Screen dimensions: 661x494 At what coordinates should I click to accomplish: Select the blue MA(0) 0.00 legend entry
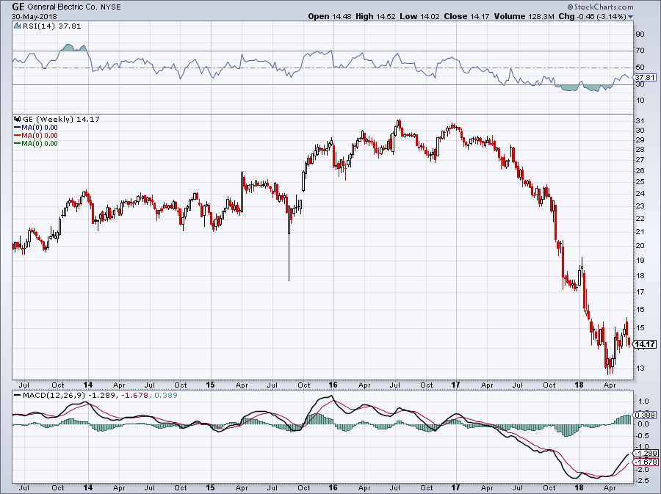point(36,127)
